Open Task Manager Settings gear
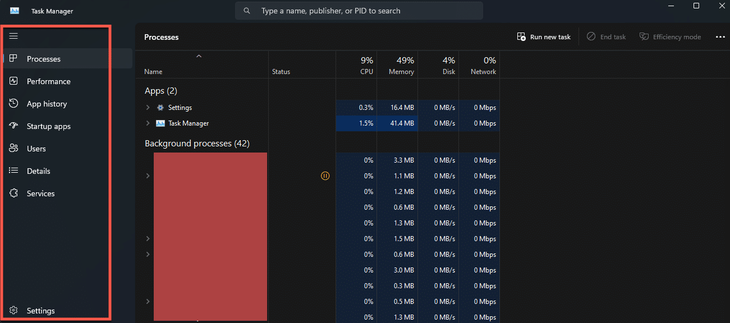Screen dimensions: 730x323 point(14,311)
